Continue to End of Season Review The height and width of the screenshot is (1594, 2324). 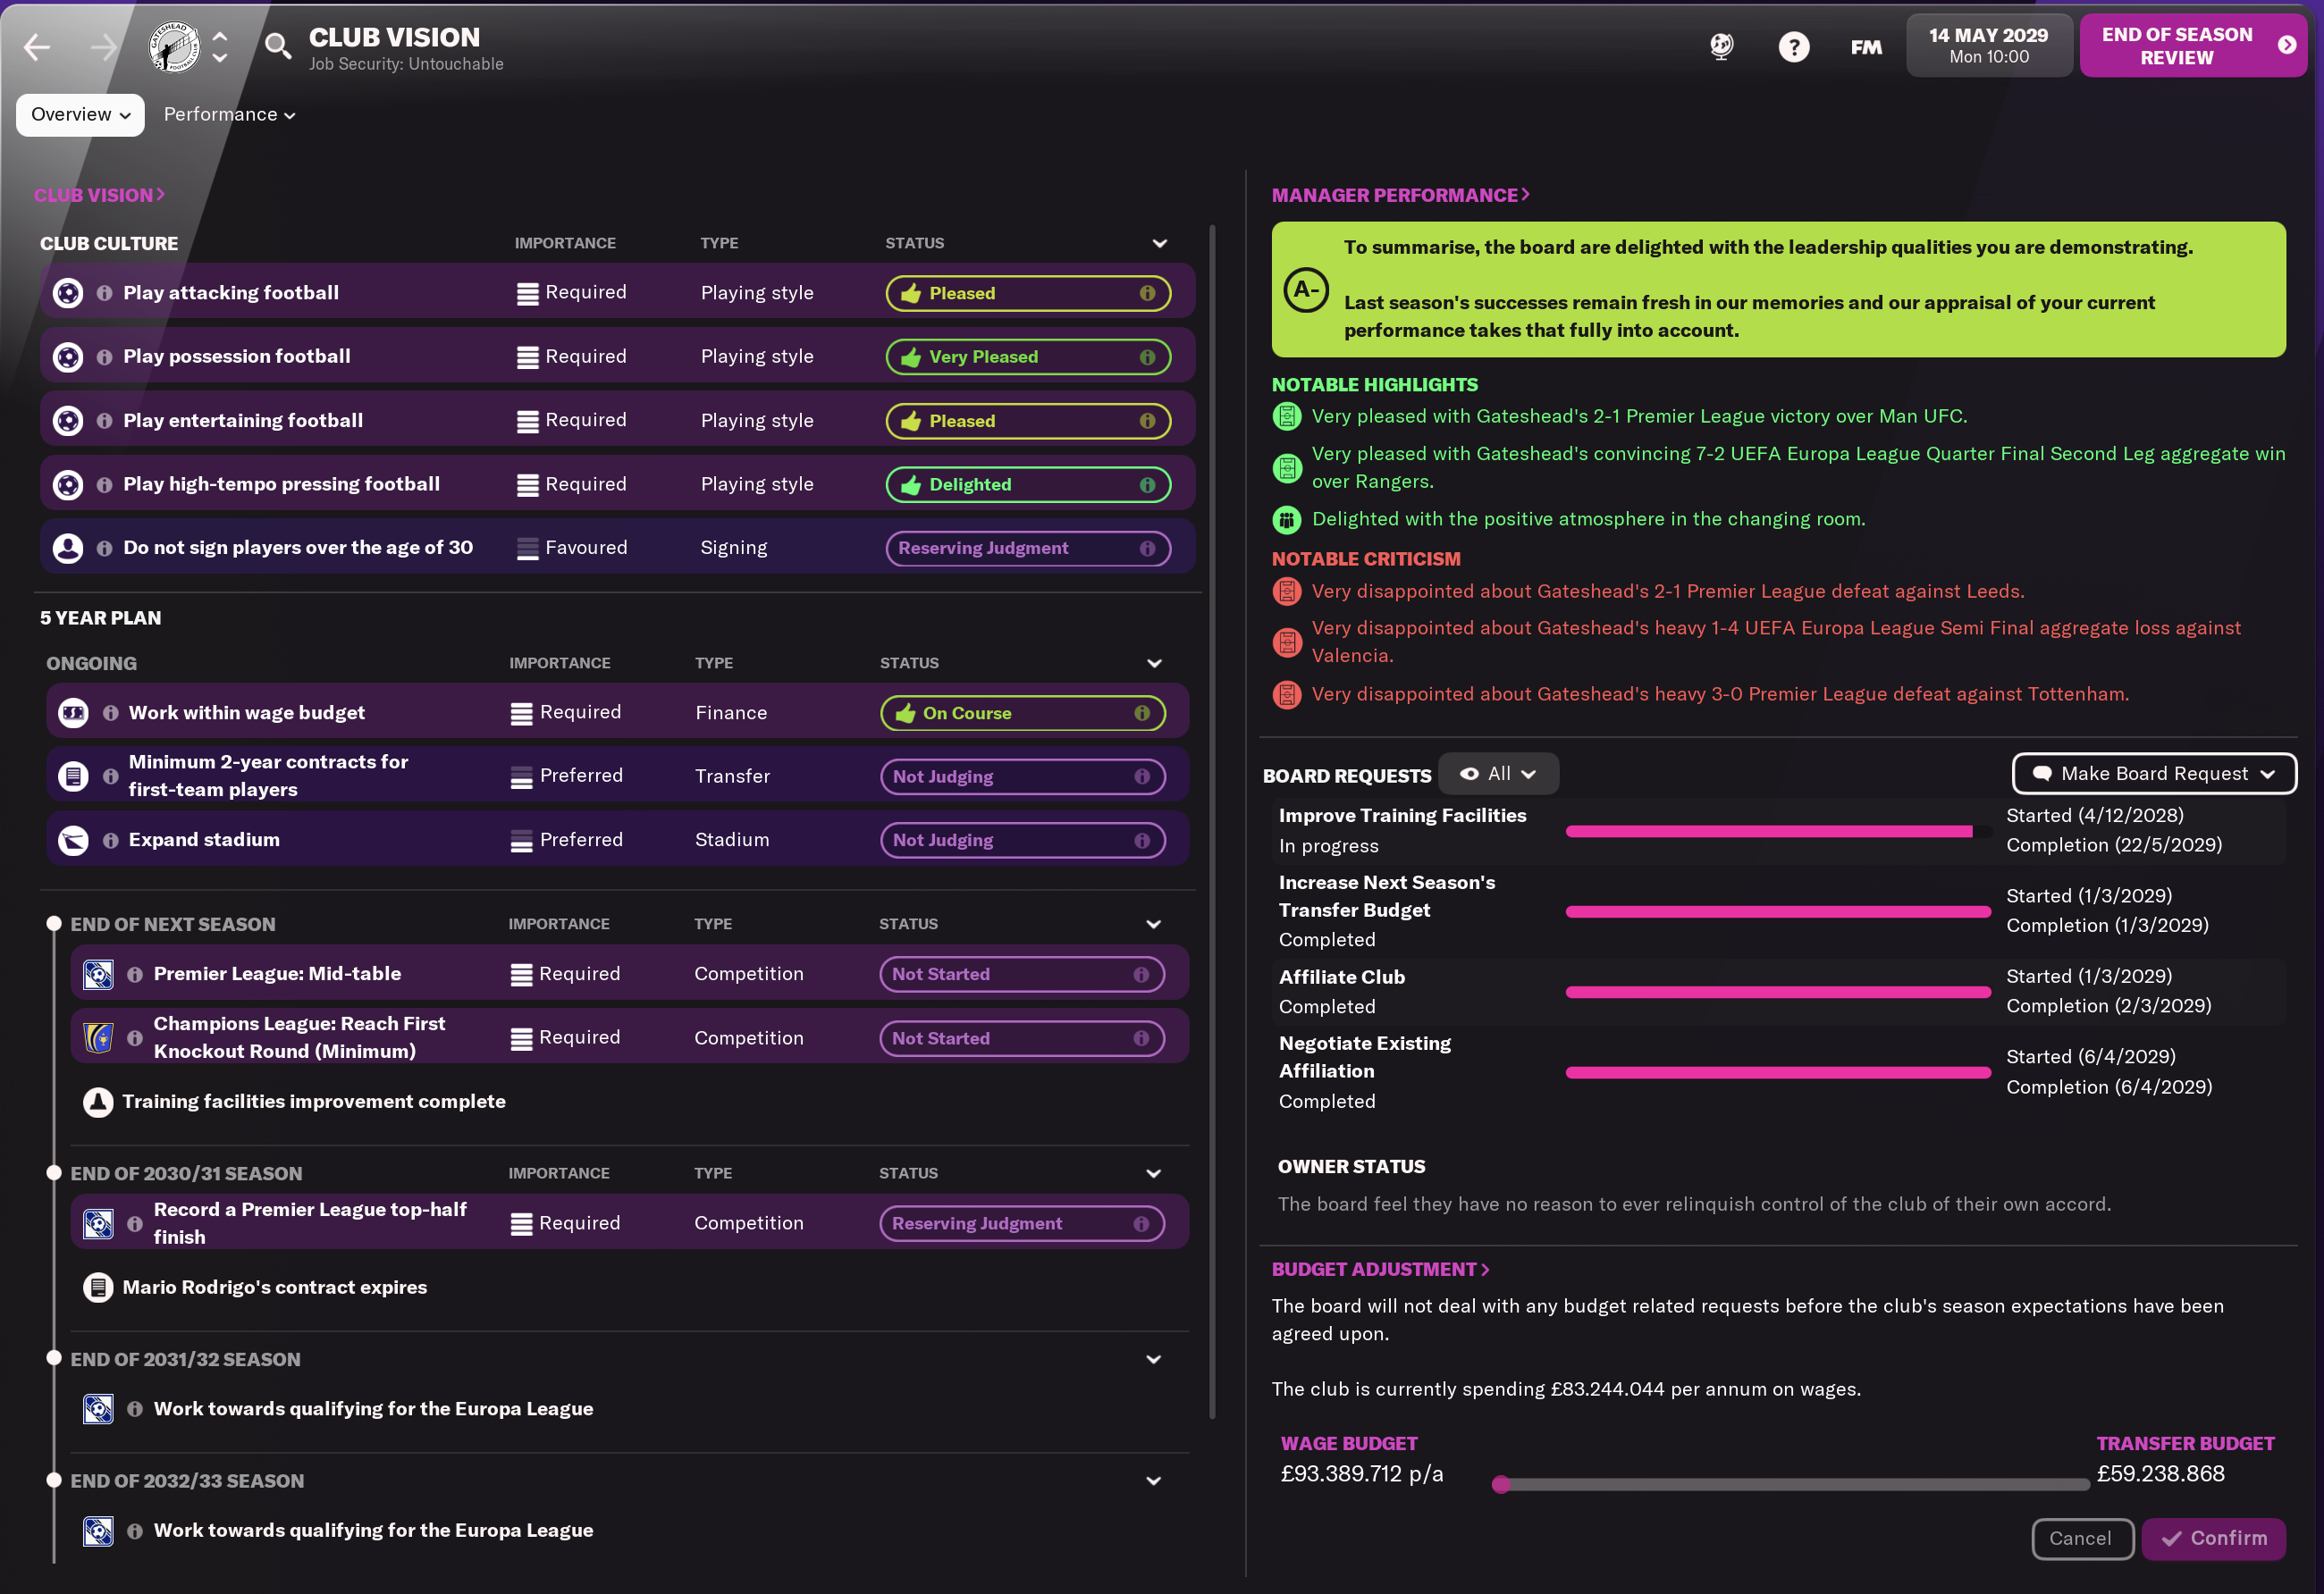[x=2193, y=46]
